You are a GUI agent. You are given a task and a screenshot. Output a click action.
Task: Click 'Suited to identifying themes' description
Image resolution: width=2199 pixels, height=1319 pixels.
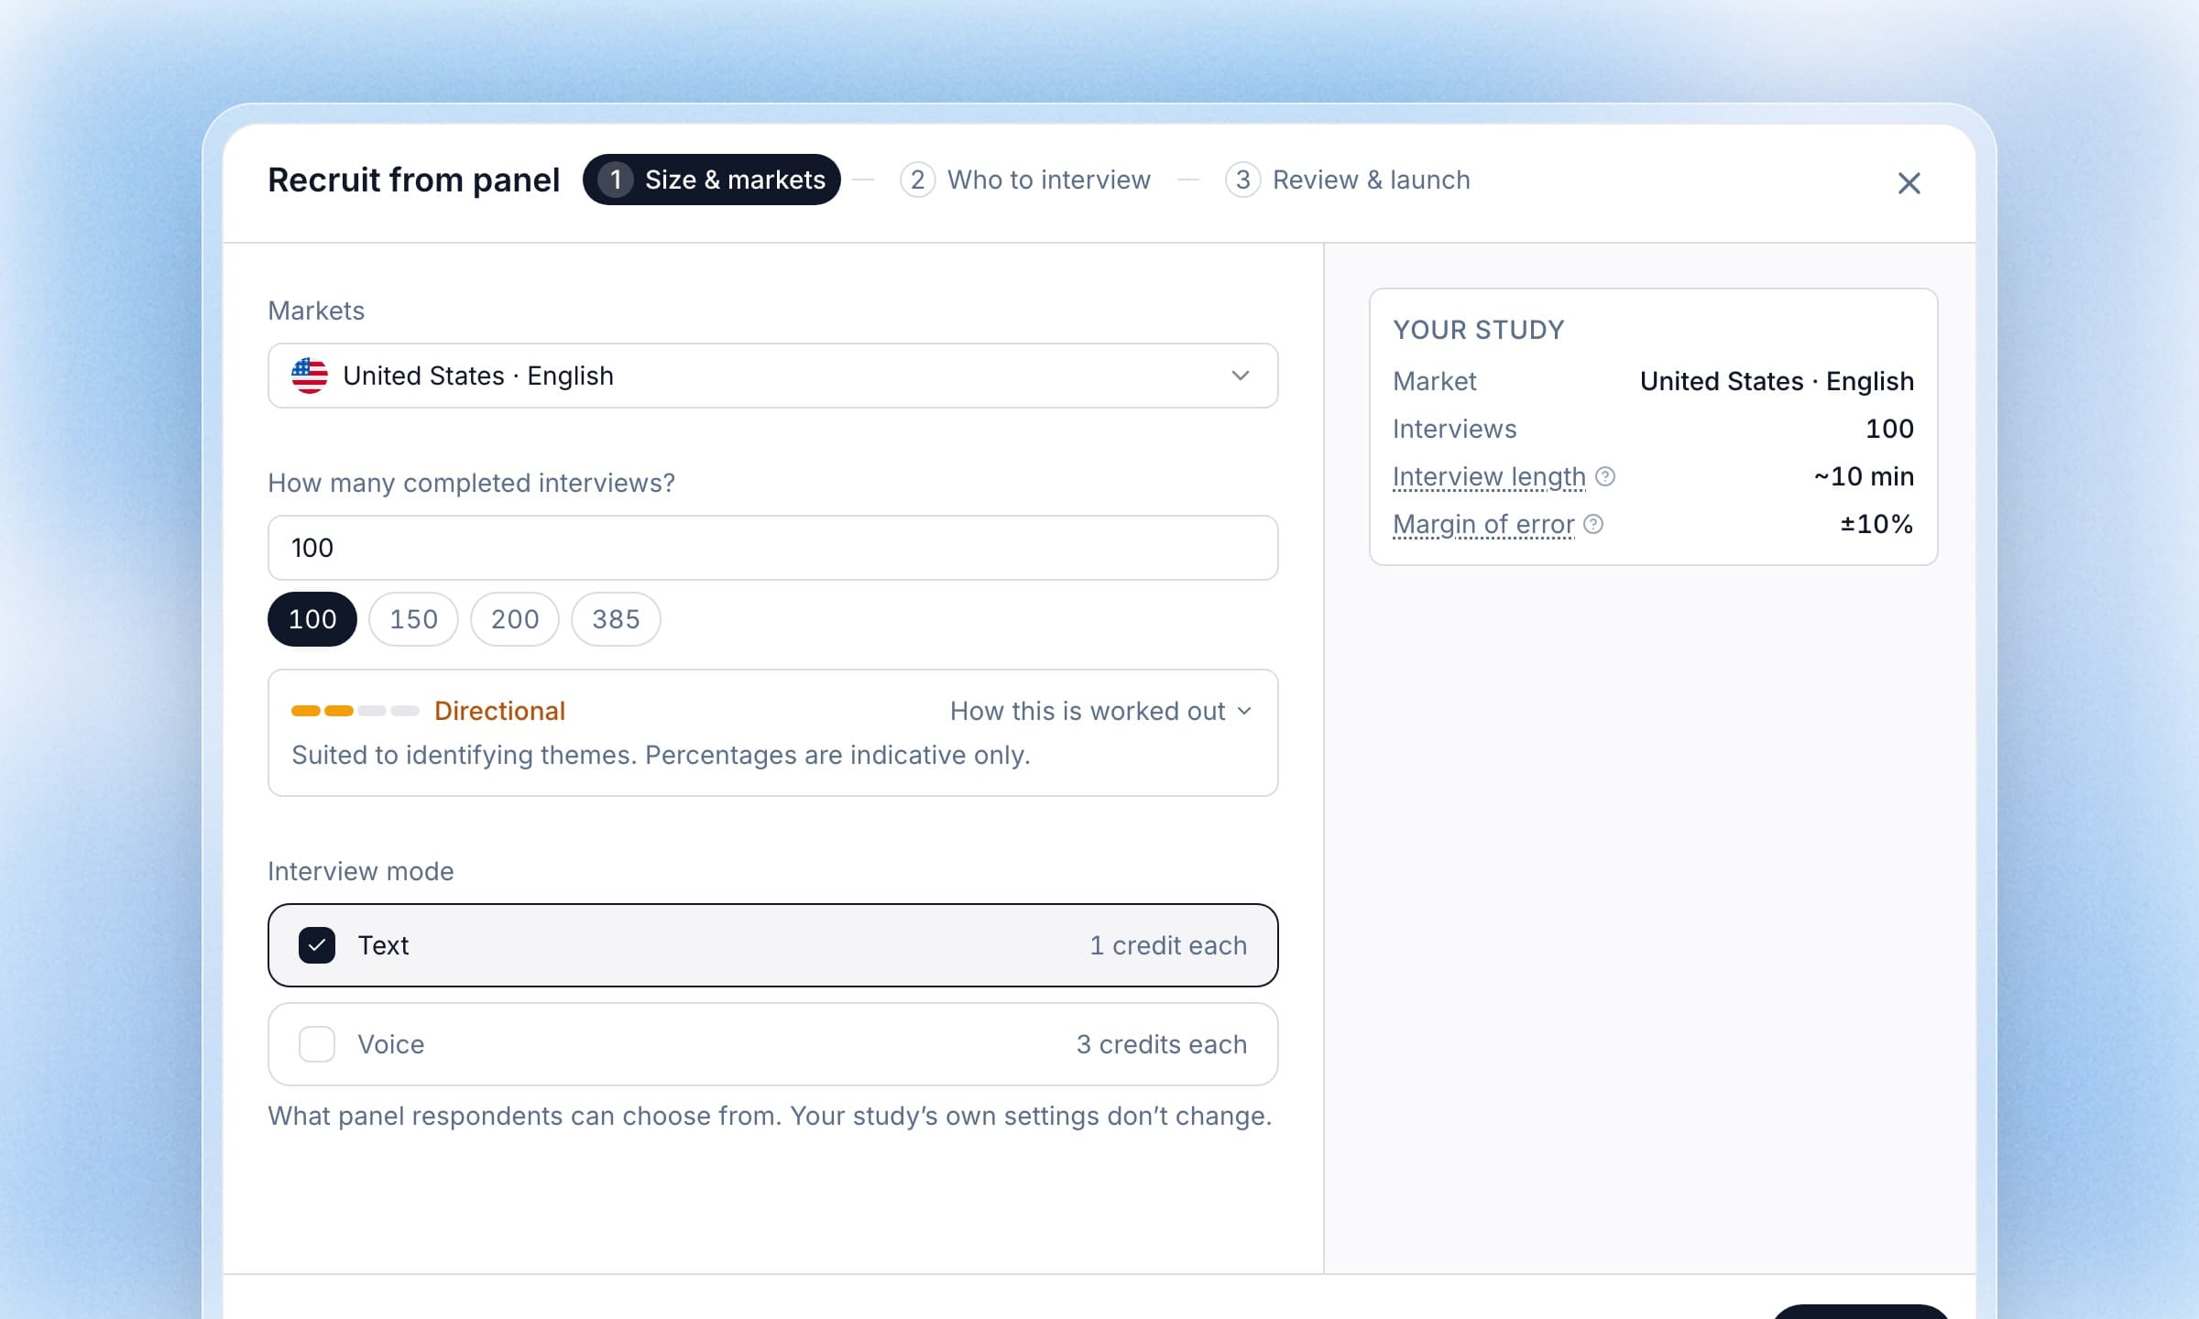661,755
